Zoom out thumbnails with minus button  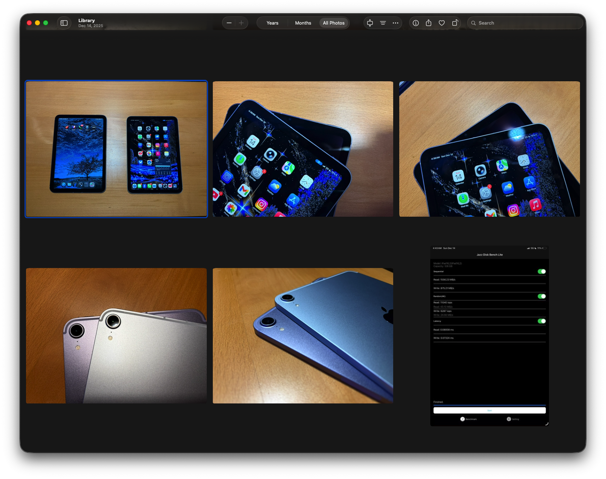tap(229, 23)
